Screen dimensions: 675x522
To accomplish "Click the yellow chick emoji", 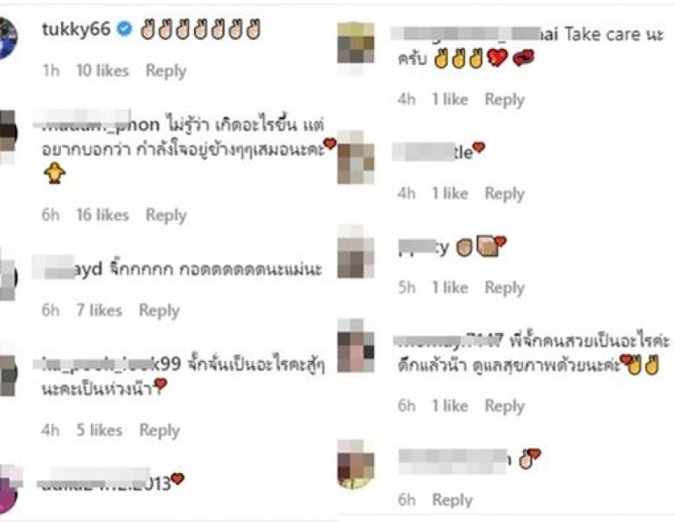I will click(54, 173).
